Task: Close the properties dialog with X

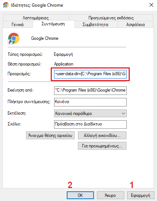Action: coord(151,5)
